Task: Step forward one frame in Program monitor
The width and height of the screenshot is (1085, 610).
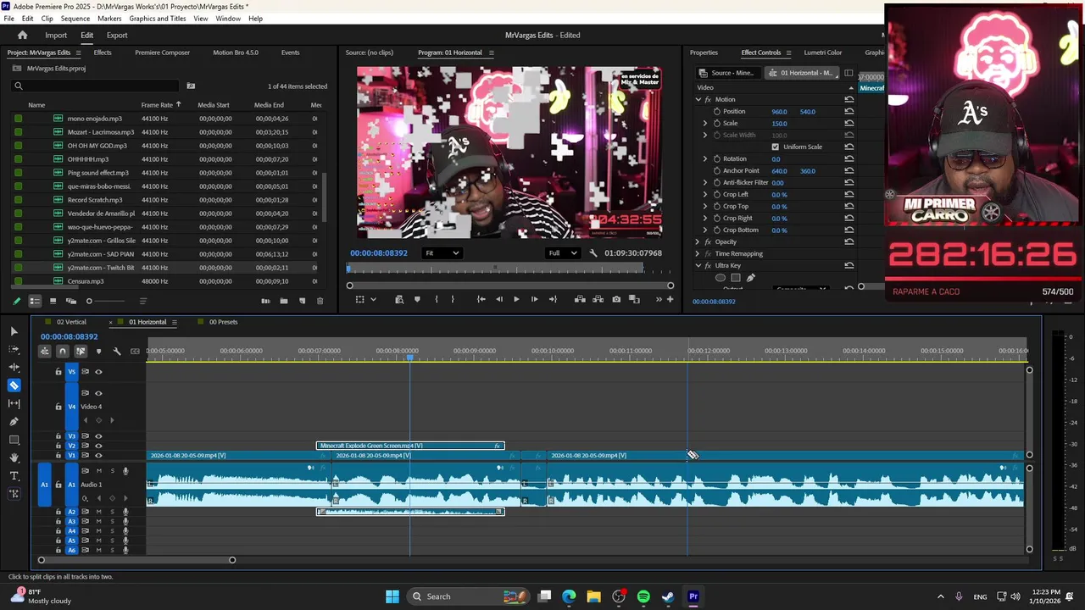Action: pyautogui.click(x=534, y=299)
